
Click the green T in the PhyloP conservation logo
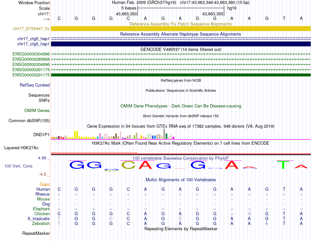(x=283, y=165)
